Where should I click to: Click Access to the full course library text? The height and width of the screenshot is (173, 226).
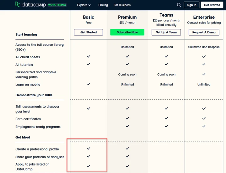click(x=40, y=47)
